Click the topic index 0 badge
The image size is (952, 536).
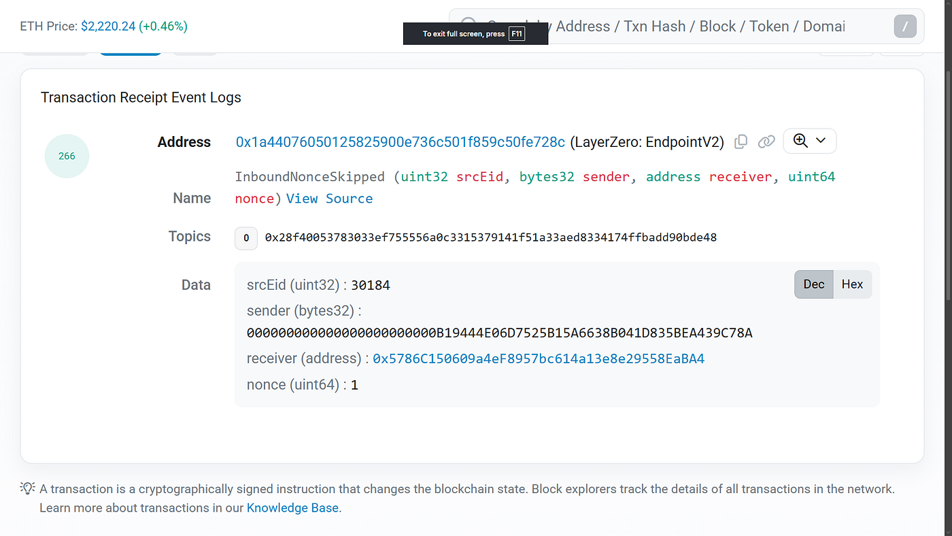[246, 238]
